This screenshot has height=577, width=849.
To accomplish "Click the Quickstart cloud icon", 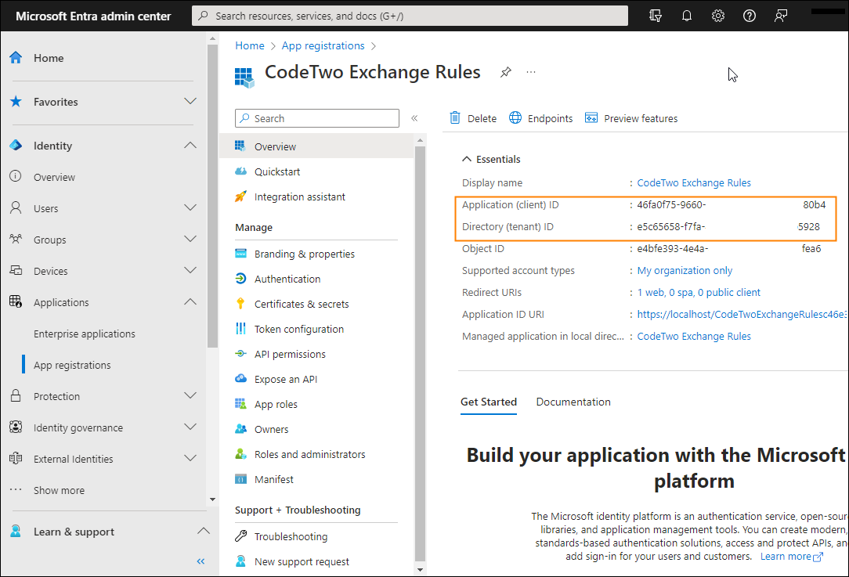I will (241, 171).
